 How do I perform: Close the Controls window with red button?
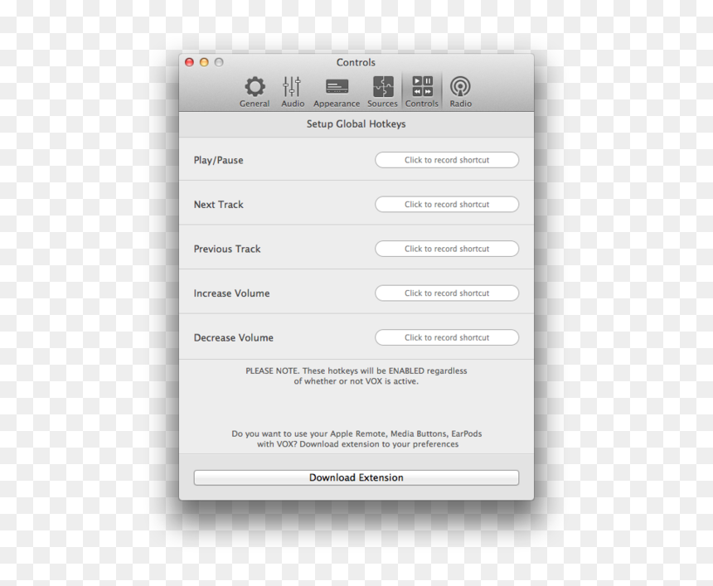(x=190, y=62)
